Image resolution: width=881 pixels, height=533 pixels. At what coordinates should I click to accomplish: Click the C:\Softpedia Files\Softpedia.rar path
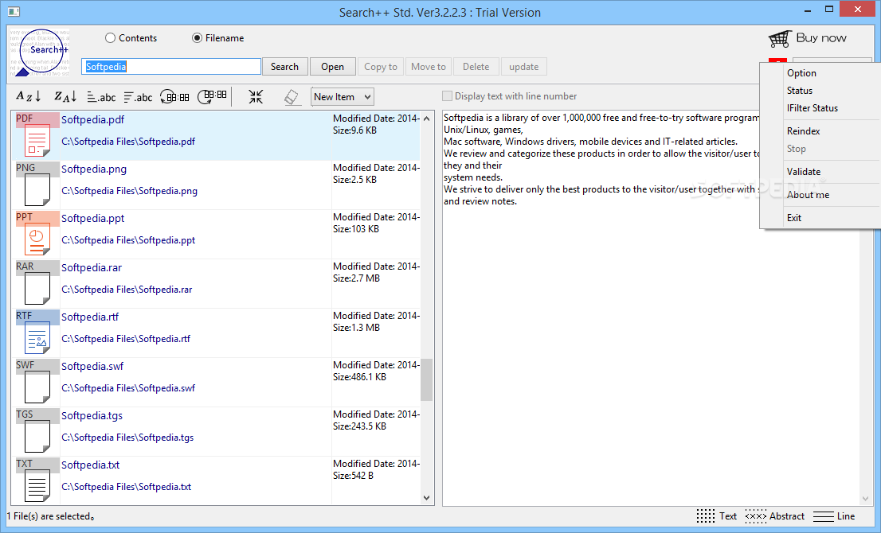127,290
